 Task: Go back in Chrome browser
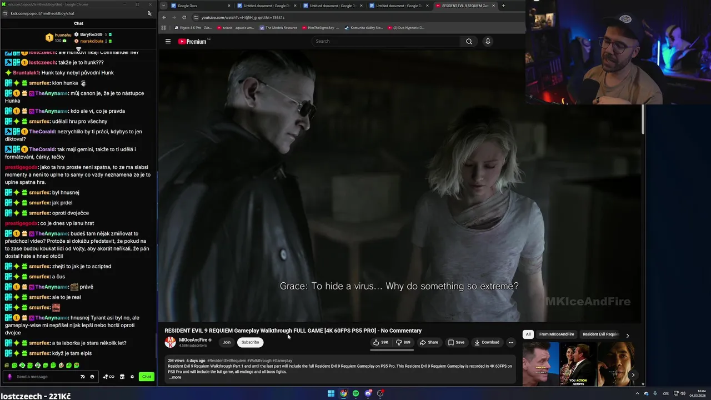[x=164, y=17]
